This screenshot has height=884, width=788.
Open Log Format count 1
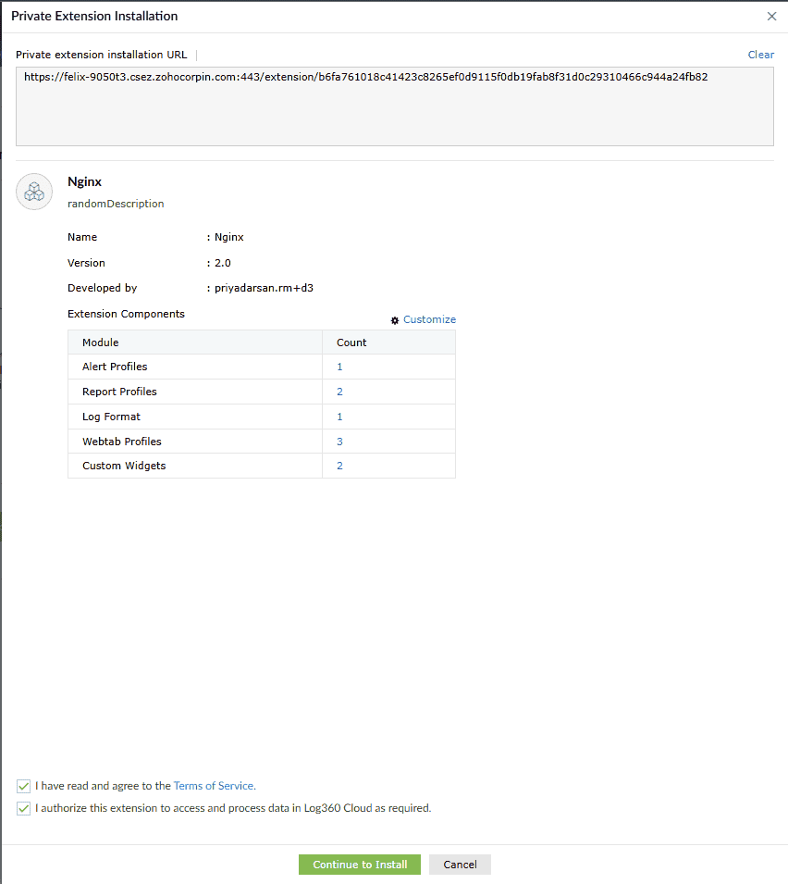tap(339, 417)
